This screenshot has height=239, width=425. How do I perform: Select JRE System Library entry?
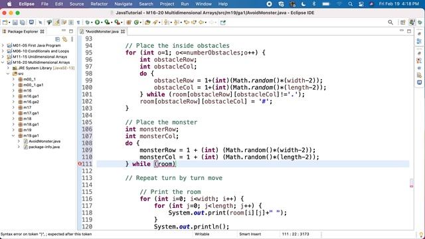tap(46, 68)
